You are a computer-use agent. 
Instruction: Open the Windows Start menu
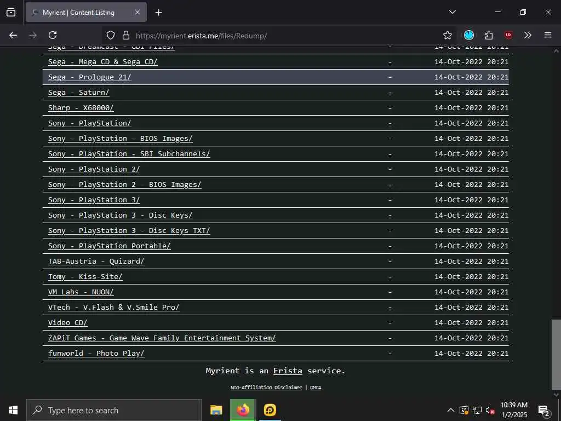[x=13, y=410]
